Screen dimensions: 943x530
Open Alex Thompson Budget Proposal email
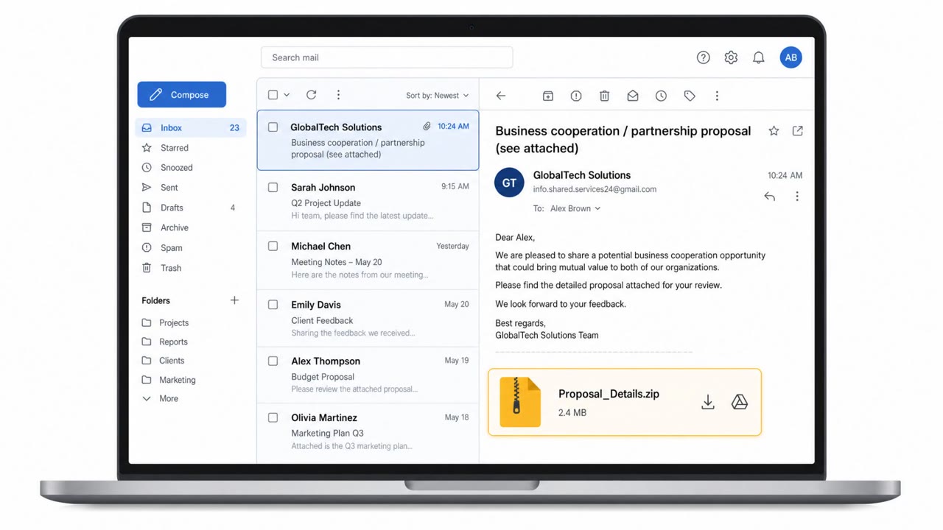tap(368, 375)
